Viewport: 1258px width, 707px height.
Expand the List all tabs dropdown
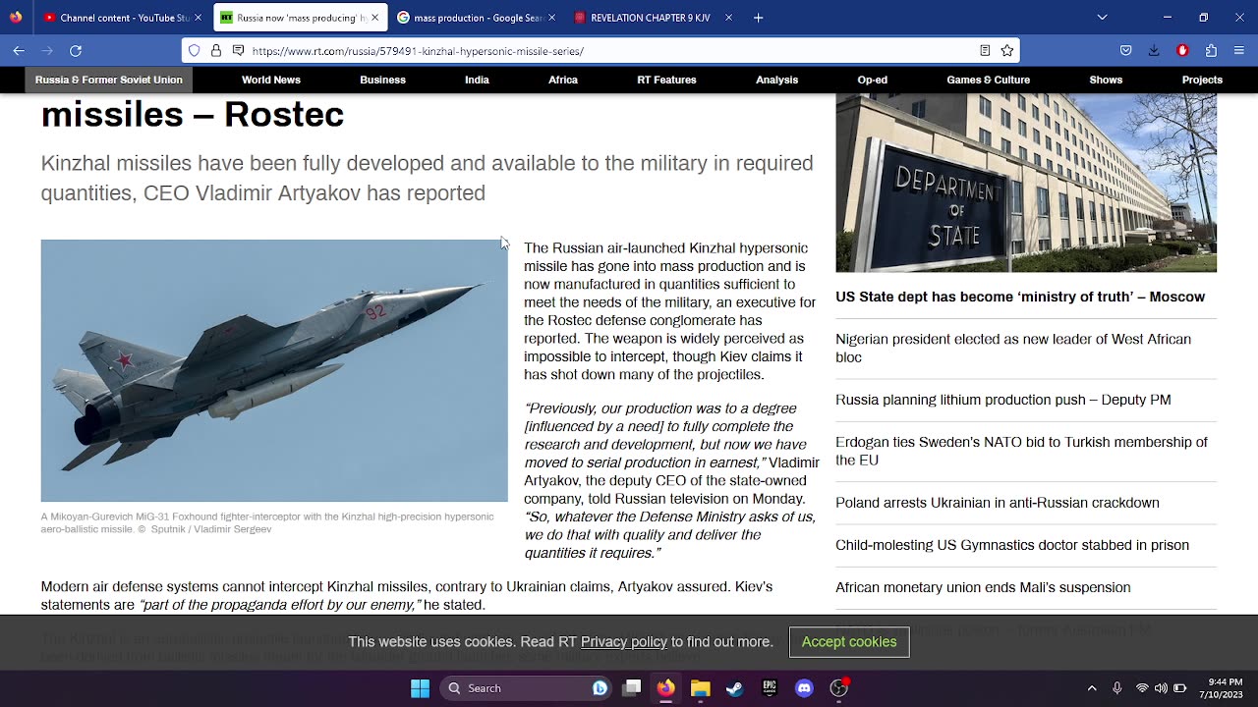tap(1102, 18)
